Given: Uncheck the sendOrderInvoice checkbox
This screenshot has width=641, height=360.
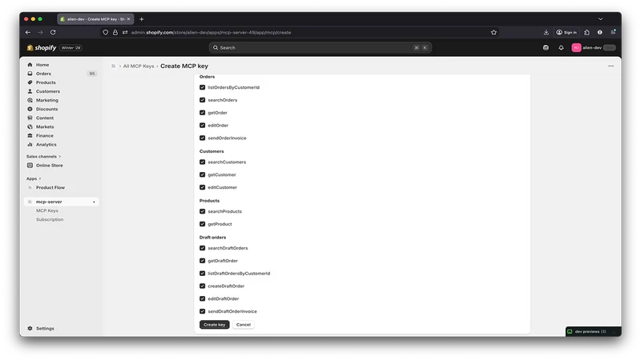Looking at the screenshot, I should coord(203,138).
